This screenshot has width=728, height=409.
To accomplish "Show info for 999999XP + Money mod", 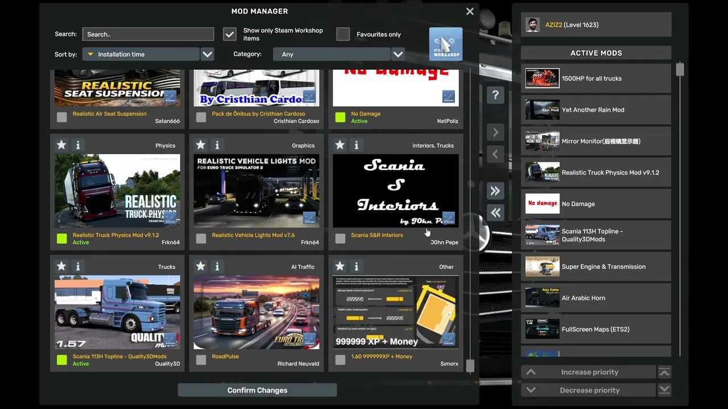I will [x=356, y=266].
